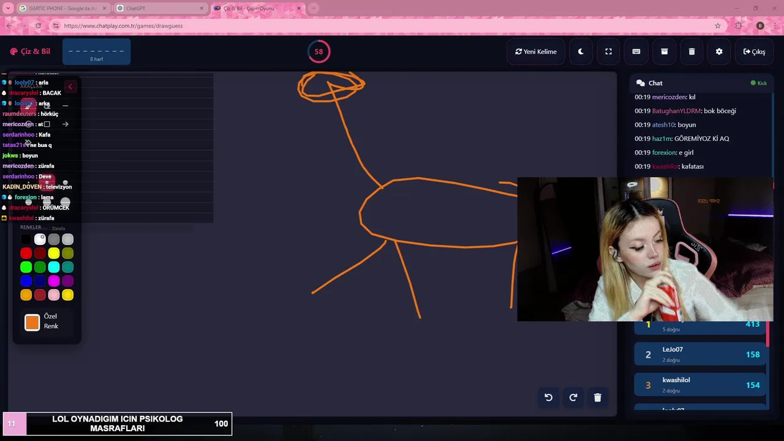Pick the orange swatch in the bottom row

point(26,295)
